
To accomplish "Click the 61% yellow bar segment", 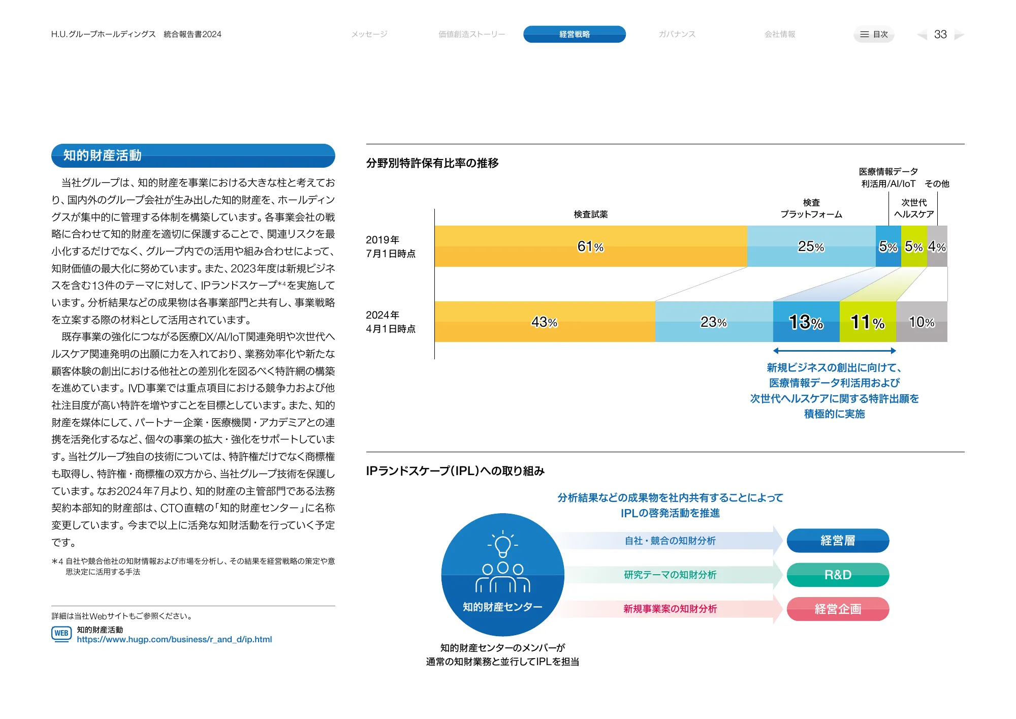I will tap(591, 246).
